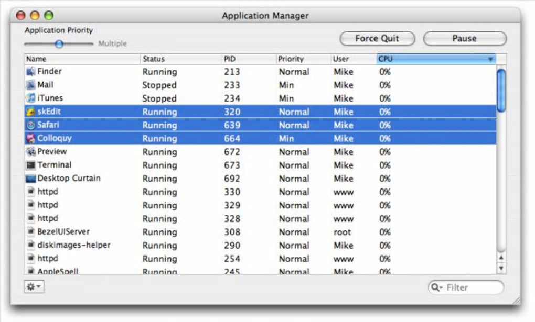Click the Mail app icon
Viewport: 535px width, 322px height.
click(31, 85)
